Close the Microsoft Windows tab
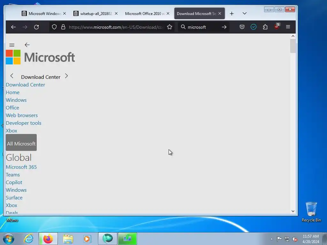The width and height of the screenshot is (327, 245). (65, 13)
